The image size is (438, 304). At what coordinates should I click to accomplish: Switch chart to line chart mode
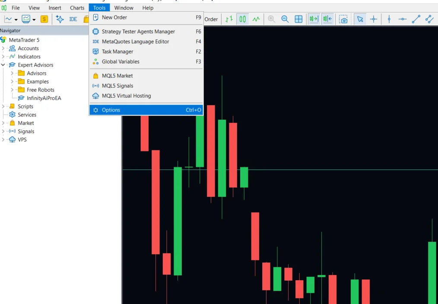tap(256, 19)
